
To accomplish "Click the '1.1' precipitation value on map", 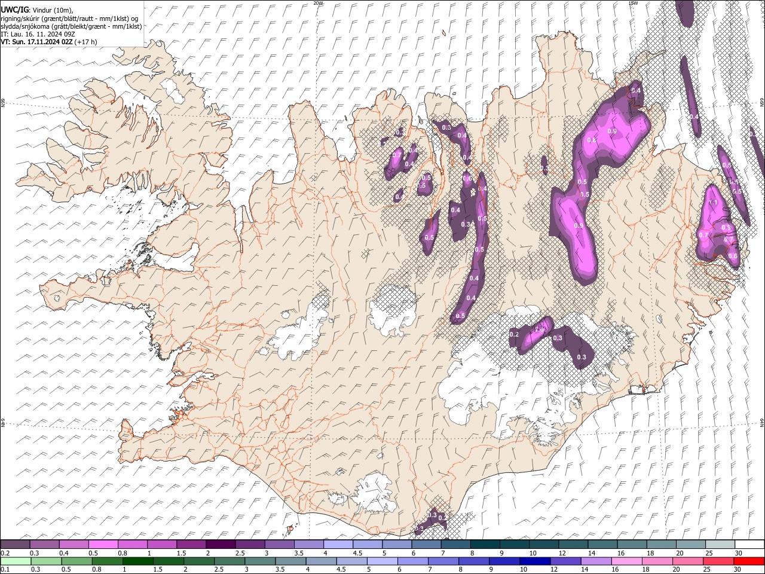I will pyautogui.click(x=713, y=203).
